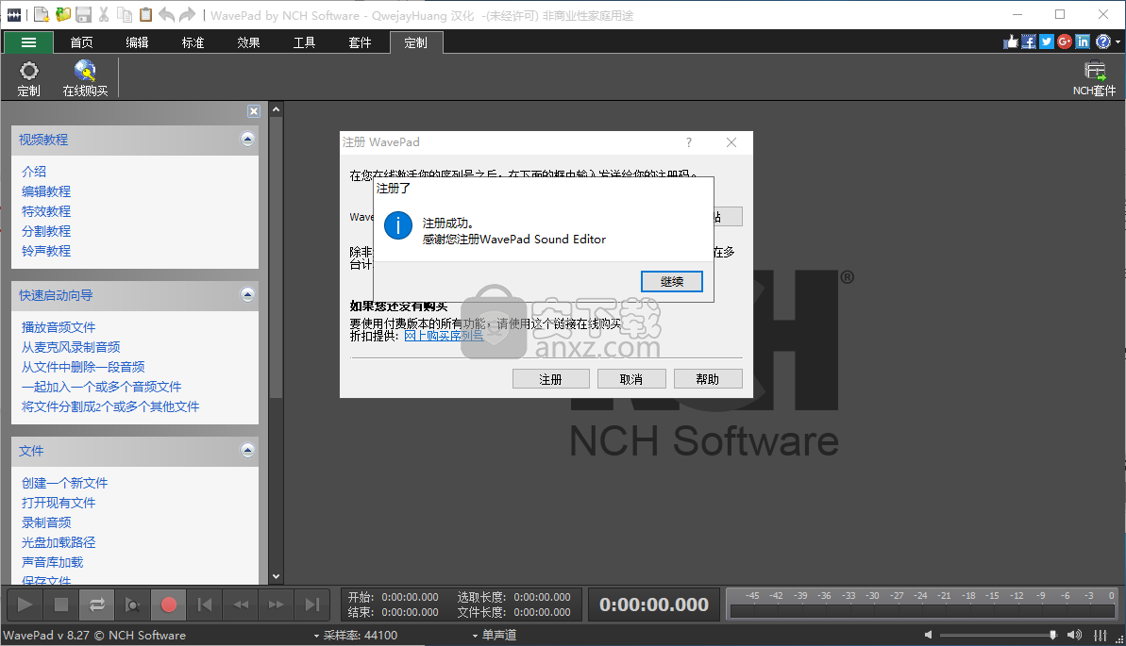Click the sidebar scroll down arrow
The image size is (1126, 646).
pos(276,577)
